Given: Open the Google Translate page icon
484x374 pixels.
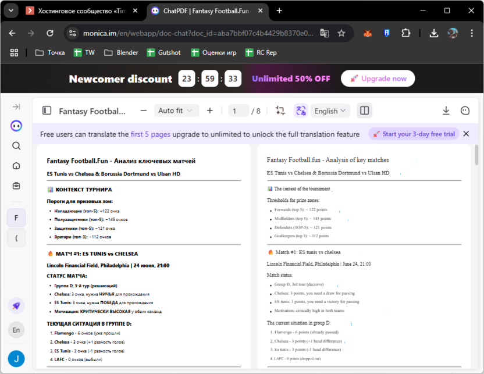Looking at the screenshot, I should coord(325,33).
